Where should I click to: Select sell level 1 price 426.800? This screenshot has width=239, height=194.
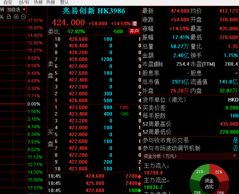tap(78, 100)
